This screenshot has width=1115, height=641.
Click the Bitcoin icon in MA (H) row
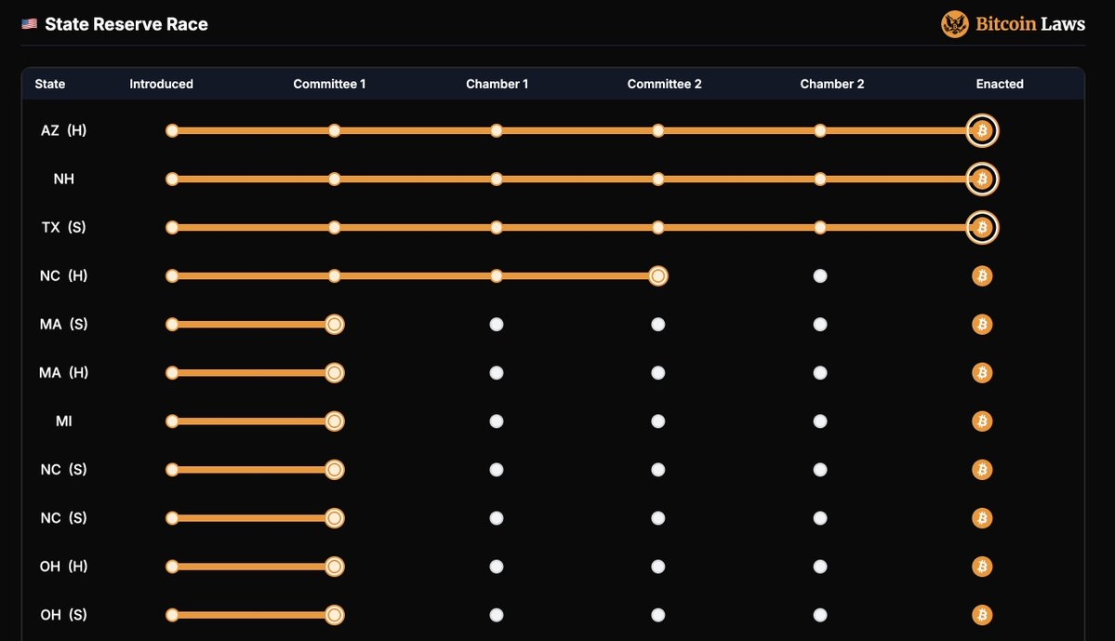982,373
